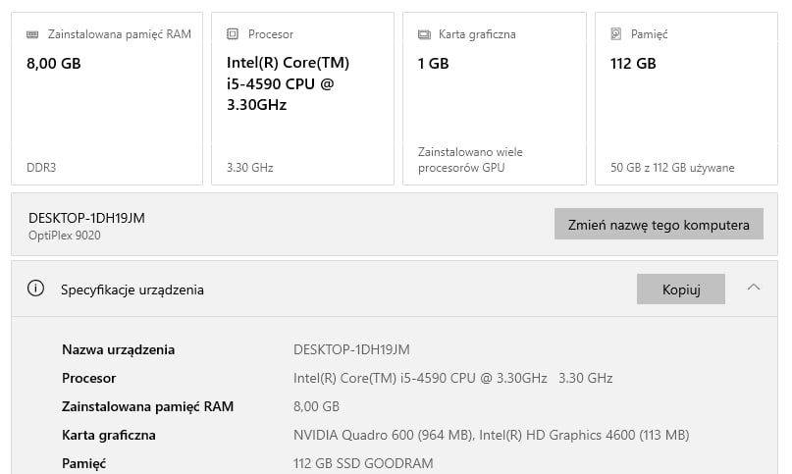Click the Specyfikacje urządzenia section header

(x=132, y=290)
